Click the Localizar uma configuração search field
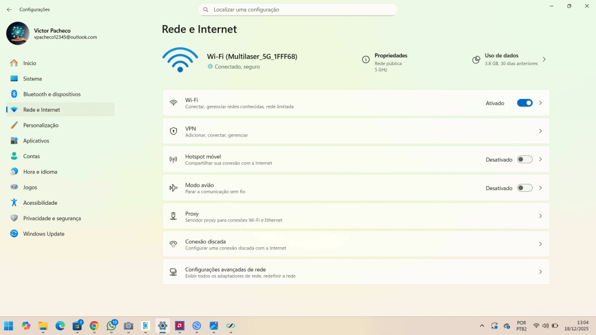The height and width of the screenshot is (335, 596). coord(298,9)
